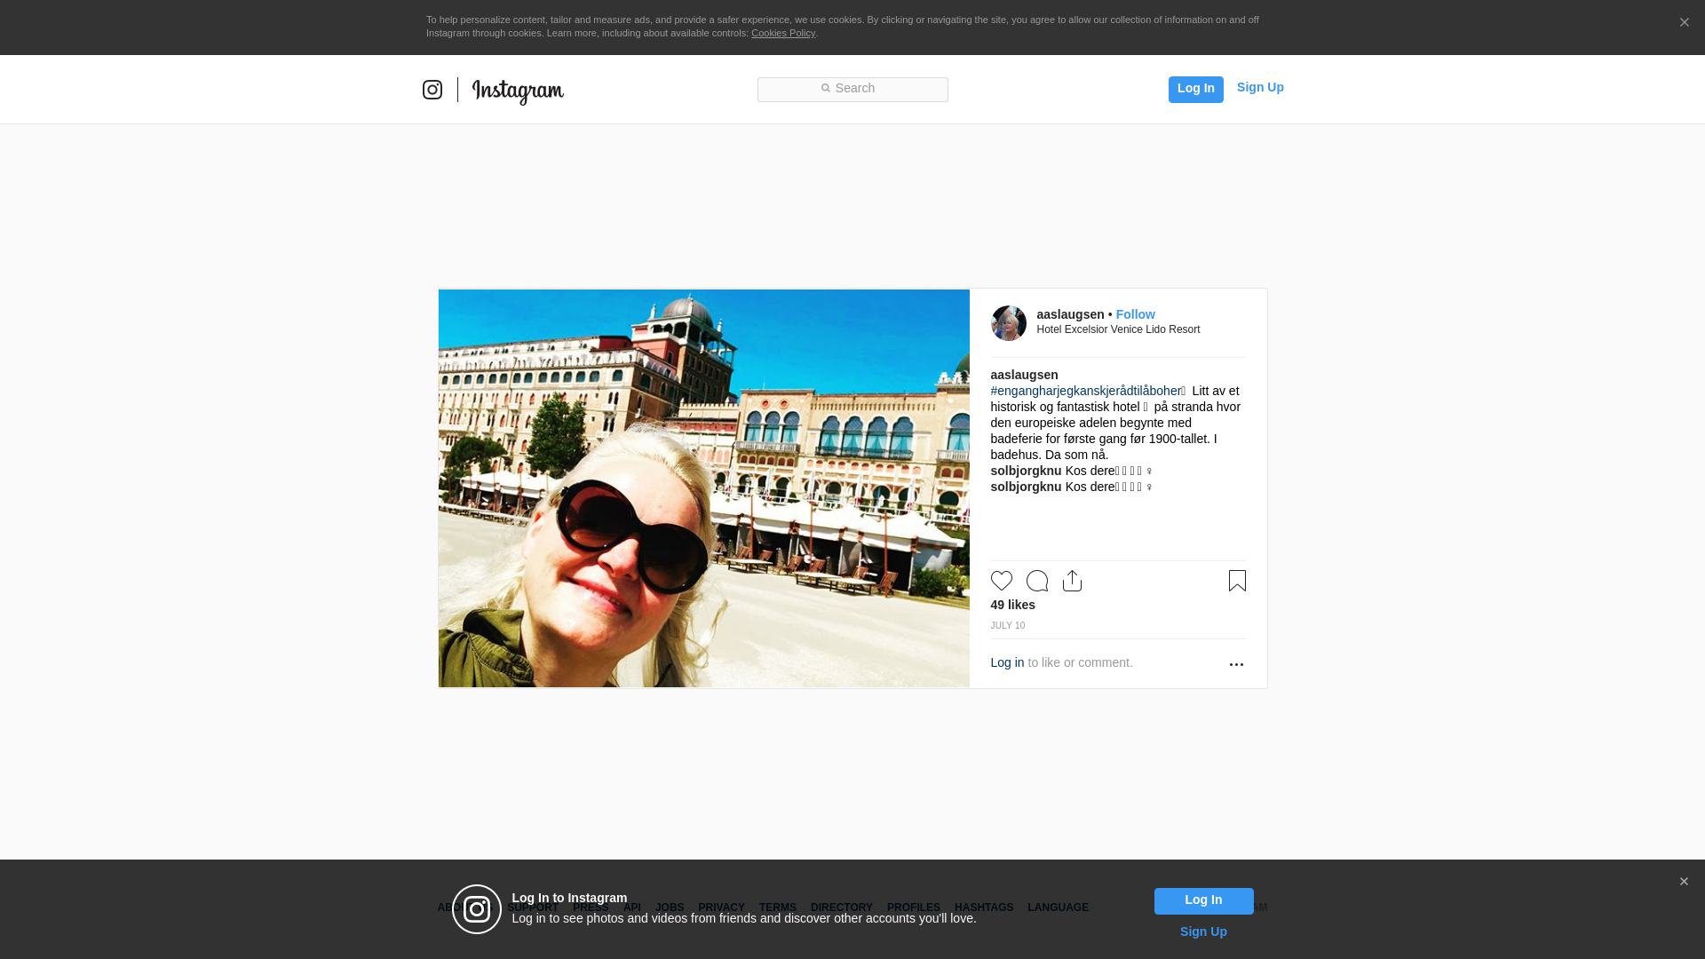The width and height of the screenshot is (1705, 959).
Task: Open the Cookies Policy link
Action: tap(783, 33)
